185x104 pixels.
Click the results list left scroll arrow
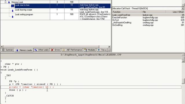[2, 47]
